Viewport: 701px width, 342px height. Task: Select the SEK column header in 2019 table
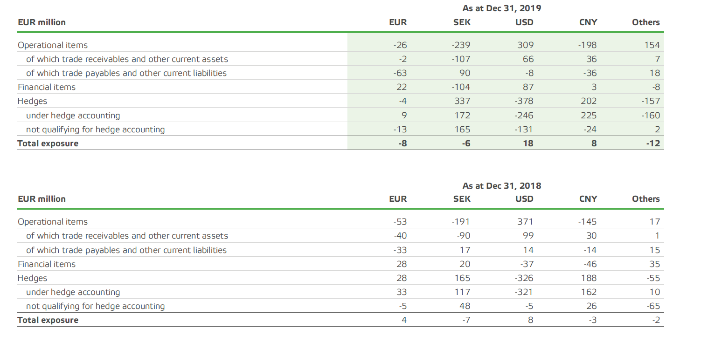[x=462, y=22]
